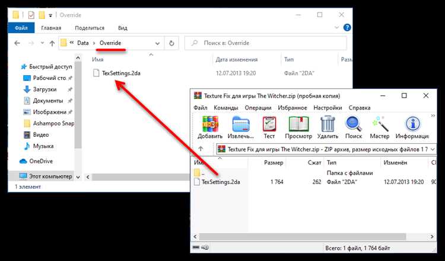The height and width of the screenshot is (261, 445).
Task: Click WinRAR scrollbar right arrow
Action: coord(432,236)
